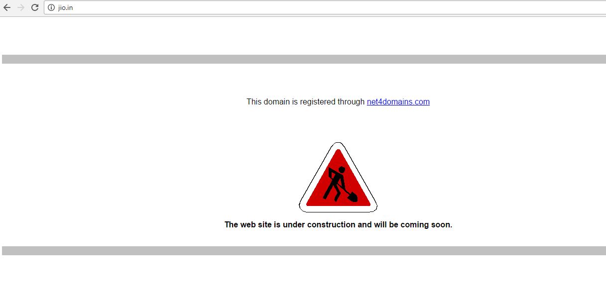
Task: Click the word "registered" in the top sentence
Action: [317, 101]
